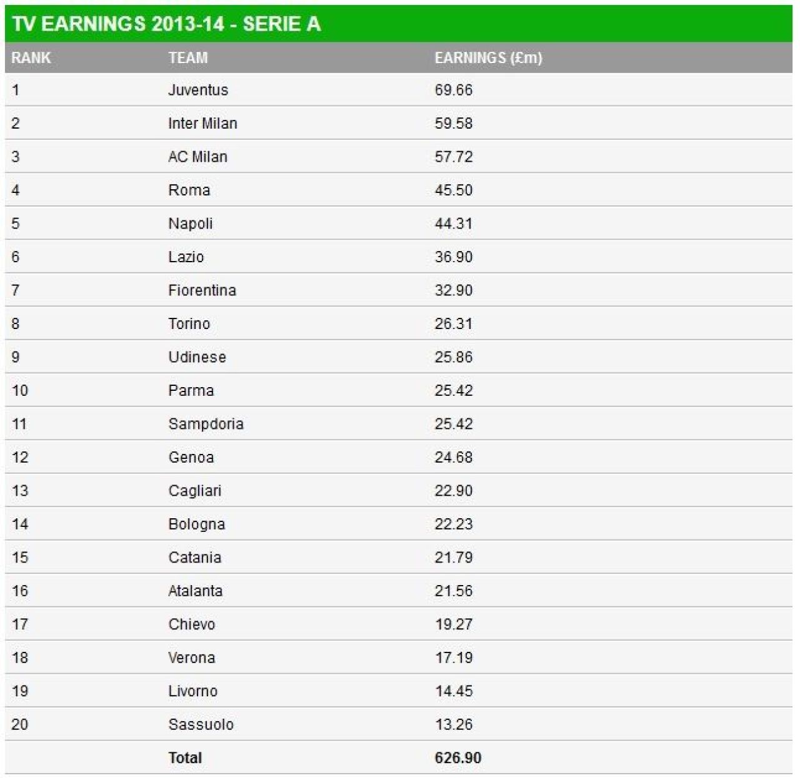800x778 pixels.
Task: Select the Torino team name
Action: [189, 323]
